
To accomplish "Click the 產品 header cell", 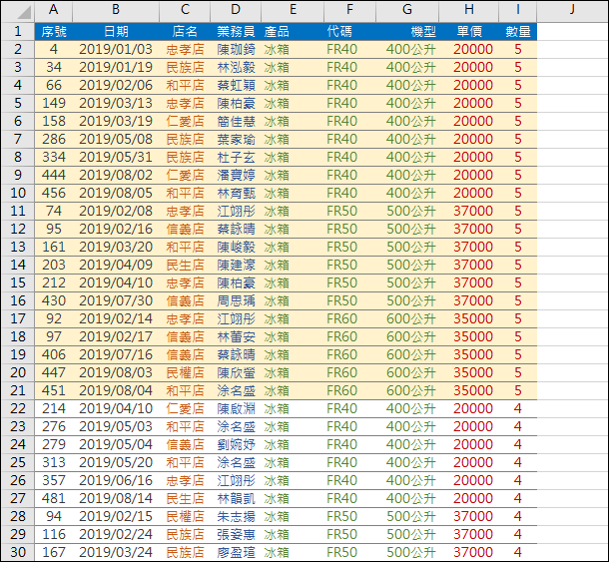I will click(x=293, y=31).
